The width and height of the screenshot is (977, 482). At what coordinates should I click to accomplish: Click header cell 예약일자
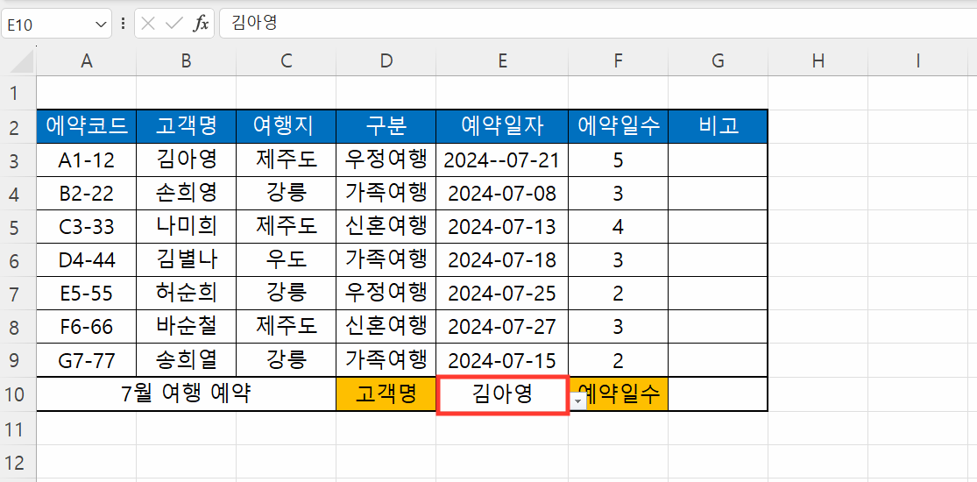tap(502, 126)
